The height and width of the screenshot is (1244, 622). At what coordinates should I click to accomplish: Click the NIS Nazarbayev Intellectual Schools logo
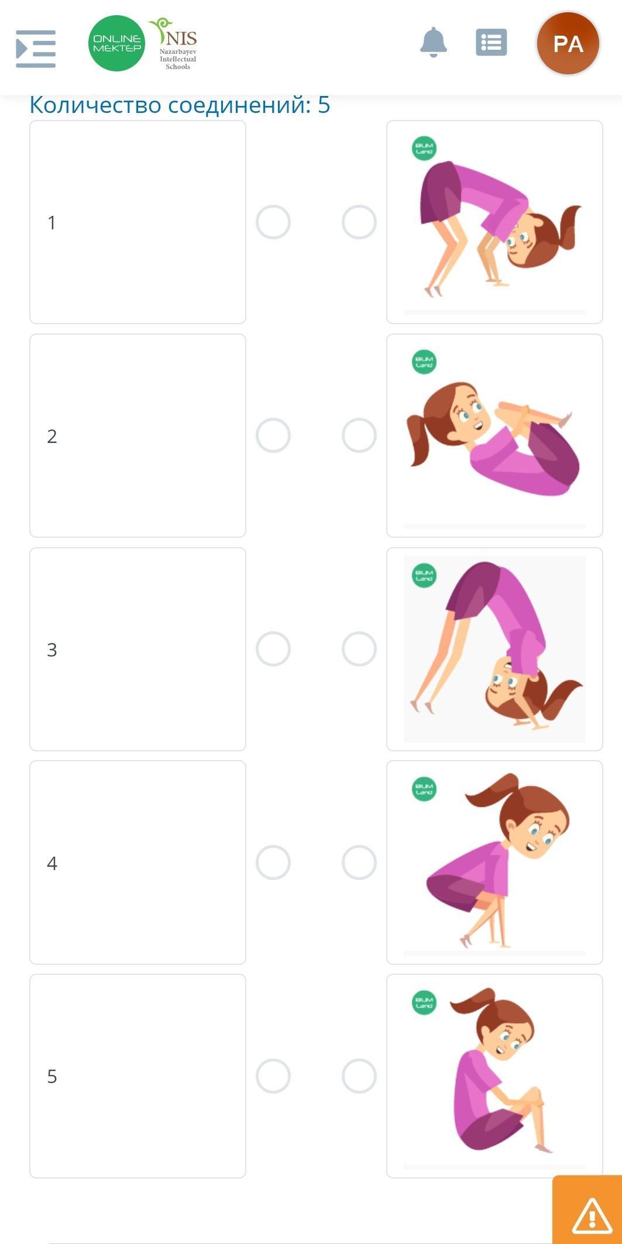176,43
